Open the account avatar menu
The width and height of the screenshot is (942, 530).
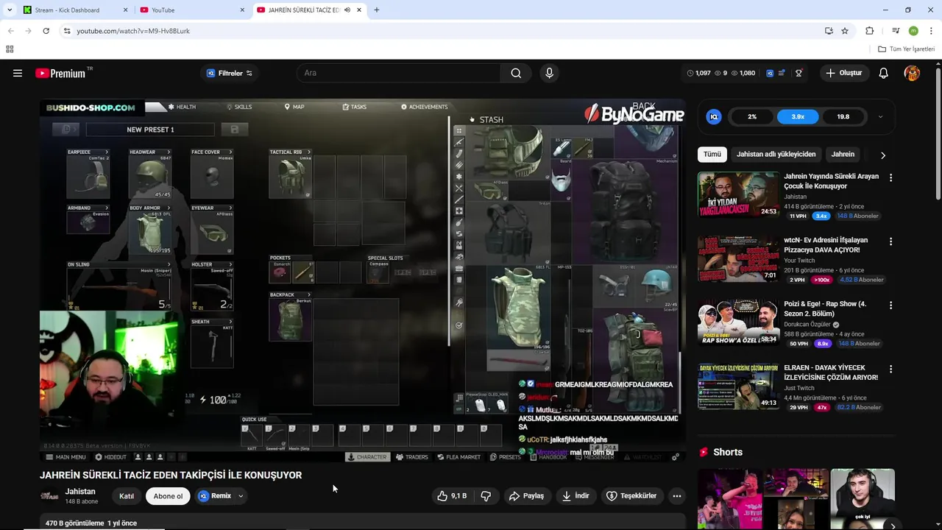(912, 73)
